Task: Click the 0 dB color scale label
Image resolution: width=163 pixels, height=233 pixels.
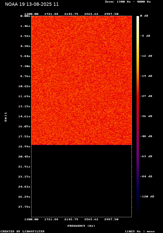Action: click(x=144, y=16)
